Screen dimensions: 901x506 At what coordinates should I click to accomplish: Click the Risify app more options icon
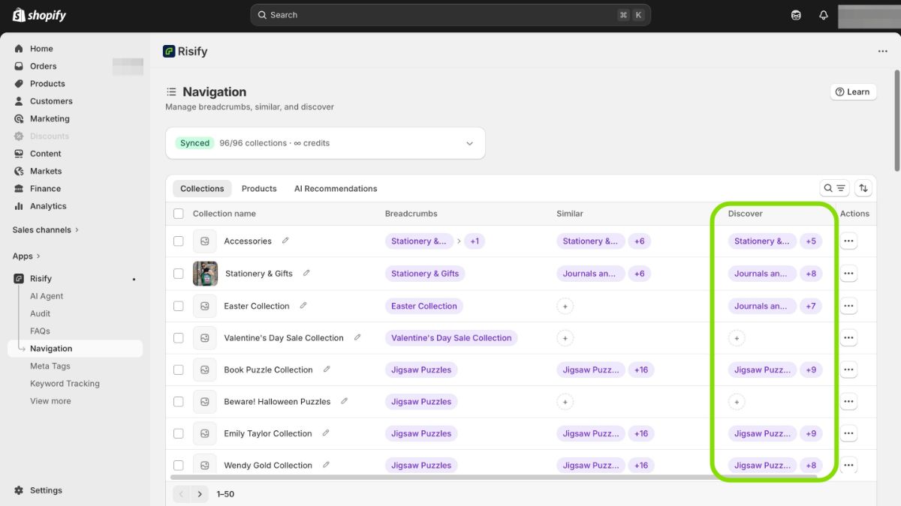(x=882, y=52)
